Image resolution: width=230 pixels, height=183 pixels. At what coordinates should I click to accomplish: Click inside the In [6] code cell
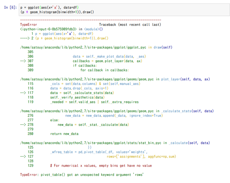pyautogui.click(x=124, y=10)
